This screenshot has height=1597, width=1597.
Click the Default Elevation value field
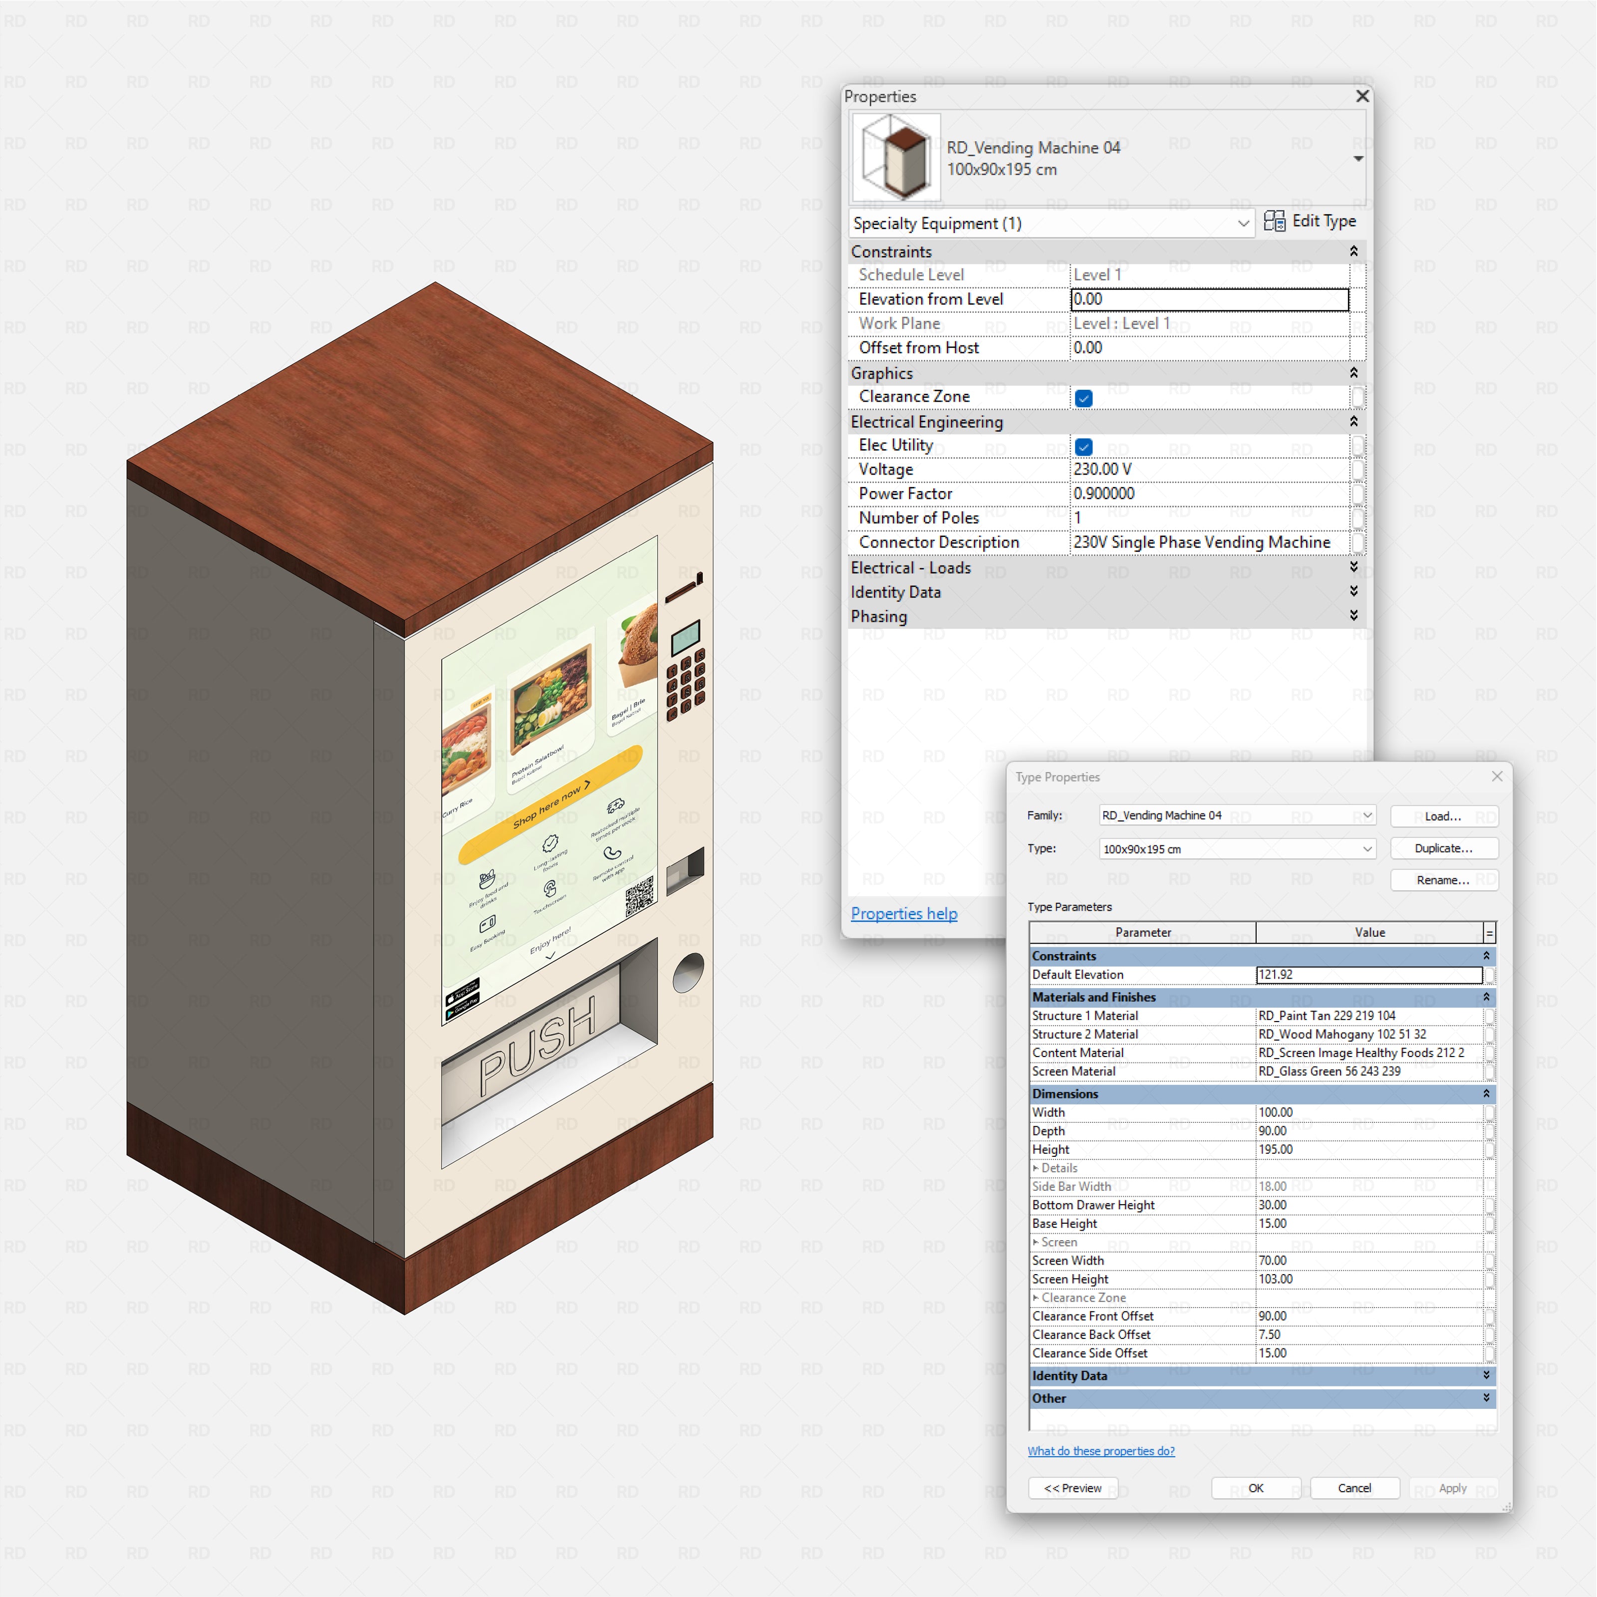coord(1369,975)
